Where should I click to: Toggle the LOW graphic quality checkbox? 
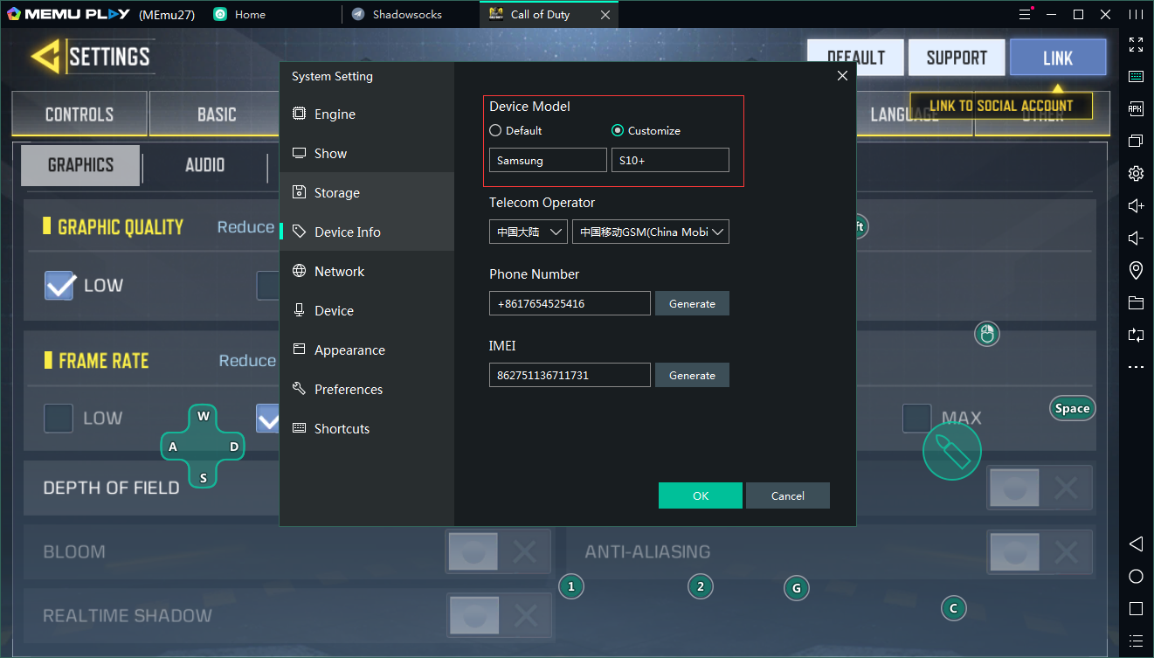[x=59, y=285]
